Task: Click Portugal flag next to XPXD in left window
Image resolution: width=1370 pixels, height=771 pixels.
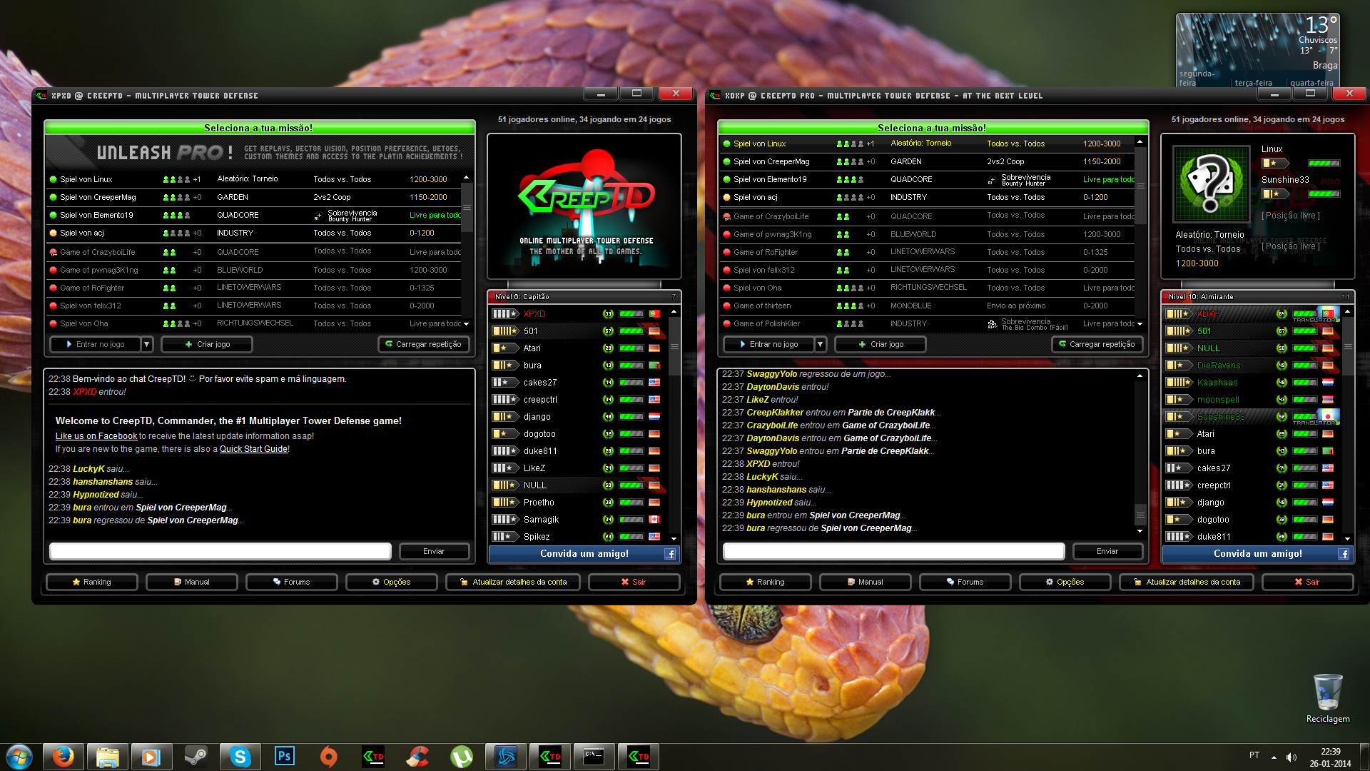Action: click(654, 314)
